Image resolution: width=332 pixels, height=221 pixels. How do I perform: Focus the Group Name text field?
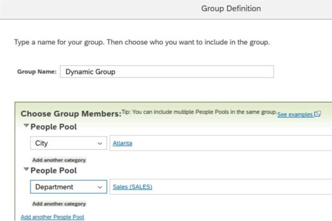[167, 72]
